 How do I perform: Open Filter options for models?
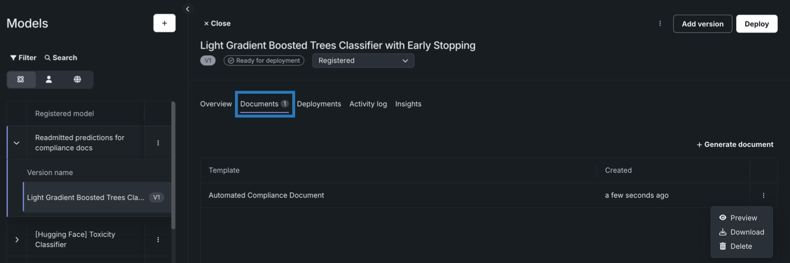[23, 58]
